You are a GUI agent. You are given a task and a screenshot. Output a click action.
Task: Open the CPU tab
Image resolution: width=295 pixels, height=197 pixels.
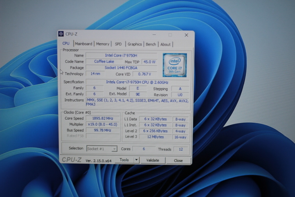(x=66, y=44)
